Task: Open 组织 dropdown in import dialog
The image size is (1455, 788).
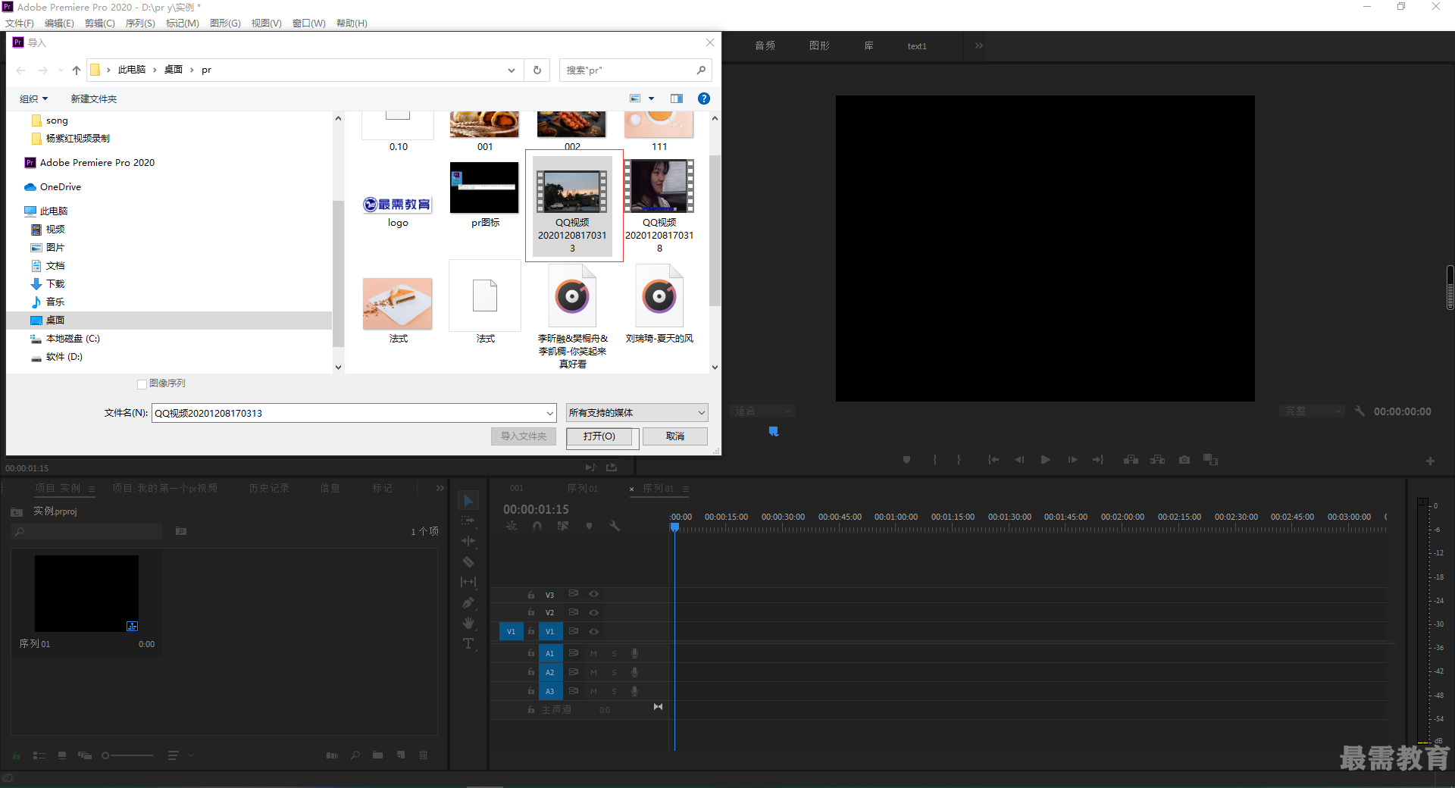Action: [x=33, y=99]
